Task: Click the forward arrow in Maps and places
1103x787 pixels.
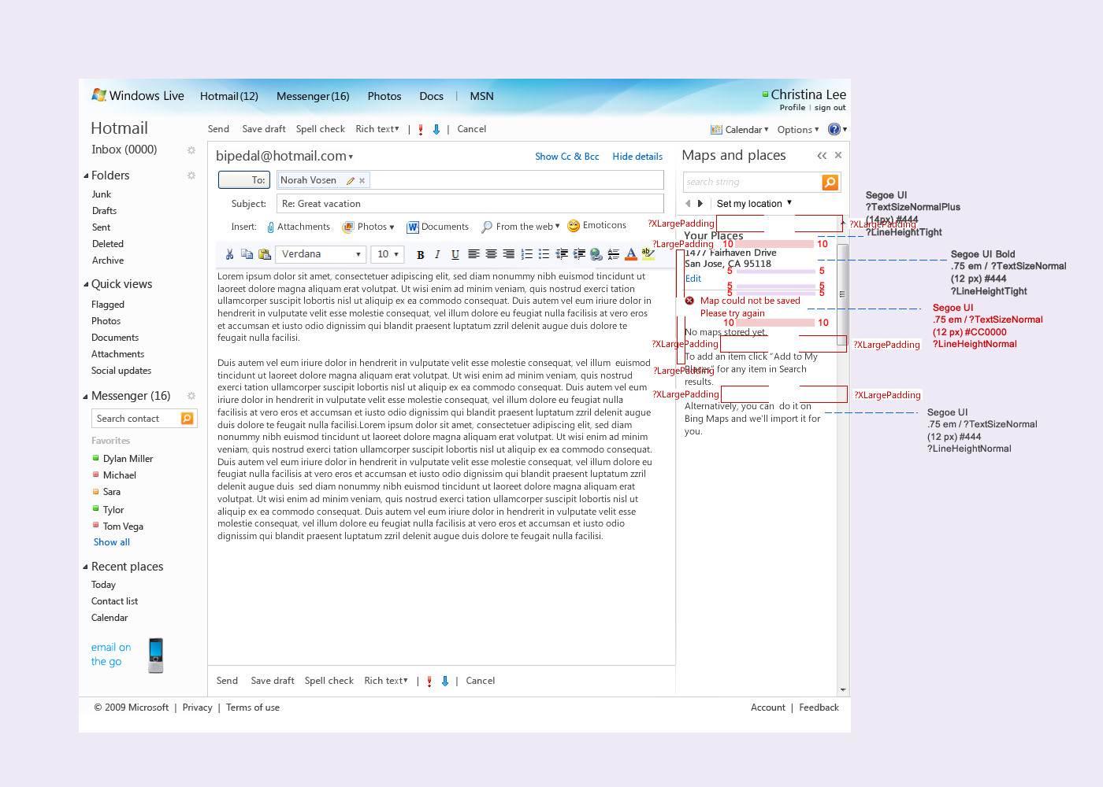Action: coord(700,203)
